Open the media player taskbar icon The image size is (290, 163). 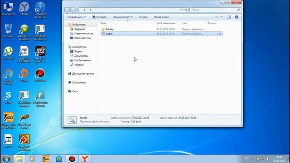(32, 159)
